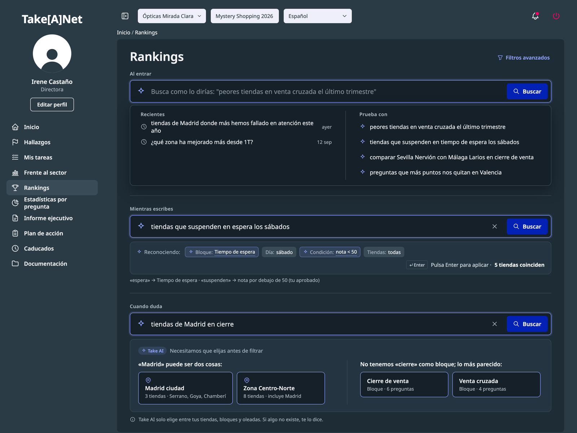Image resolution: width=577 pixels, height=433 pixels.
Task: Clear the 'Madrid en cierre' query
Action: (494, 324)
